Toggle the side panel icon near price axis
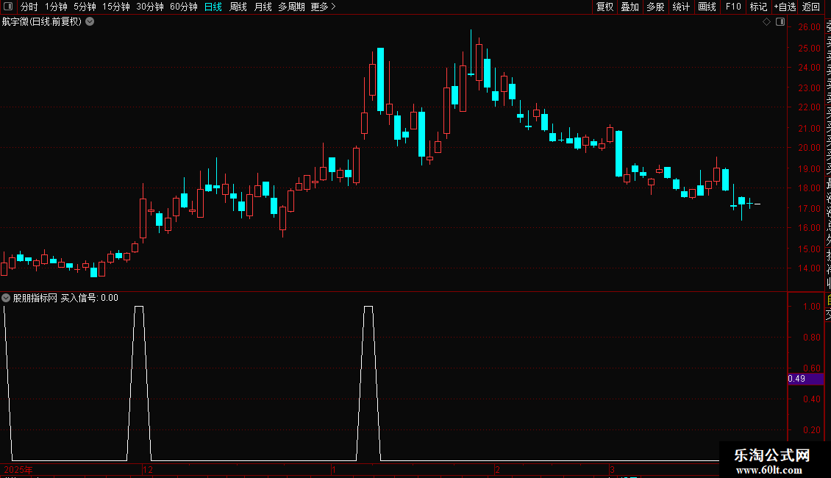Viewport: 831px width, 478px height. [x=780, y=22]
